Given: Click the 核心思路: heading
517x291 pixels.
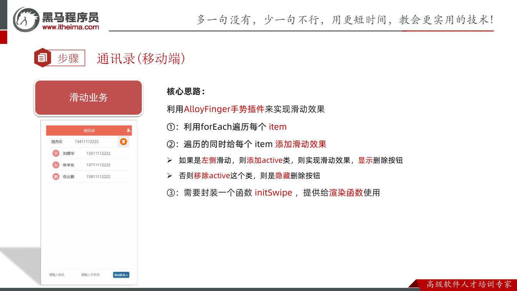Looking at the screenshot, I should click(186, 92).
